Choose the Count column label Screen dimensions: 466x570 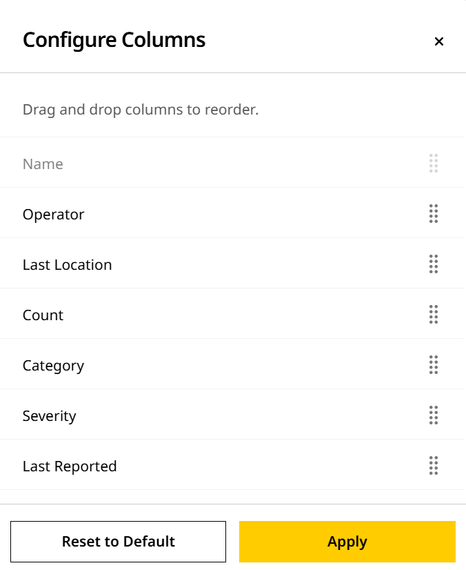pyautogui.click(x=43, y=315)
